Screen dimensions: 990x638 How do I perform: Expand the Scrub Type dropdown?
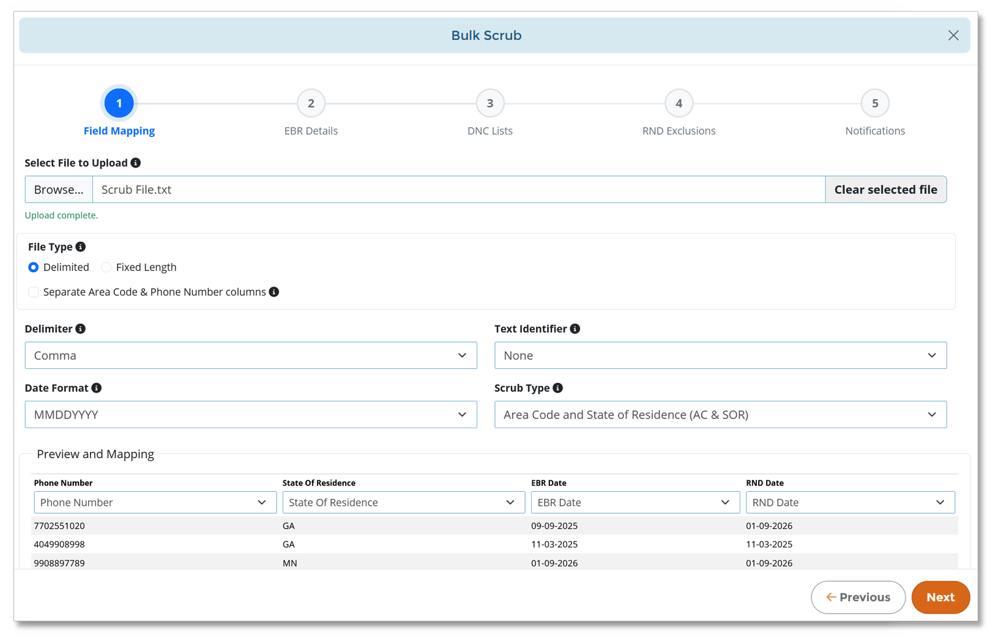(x=720, y=415)
